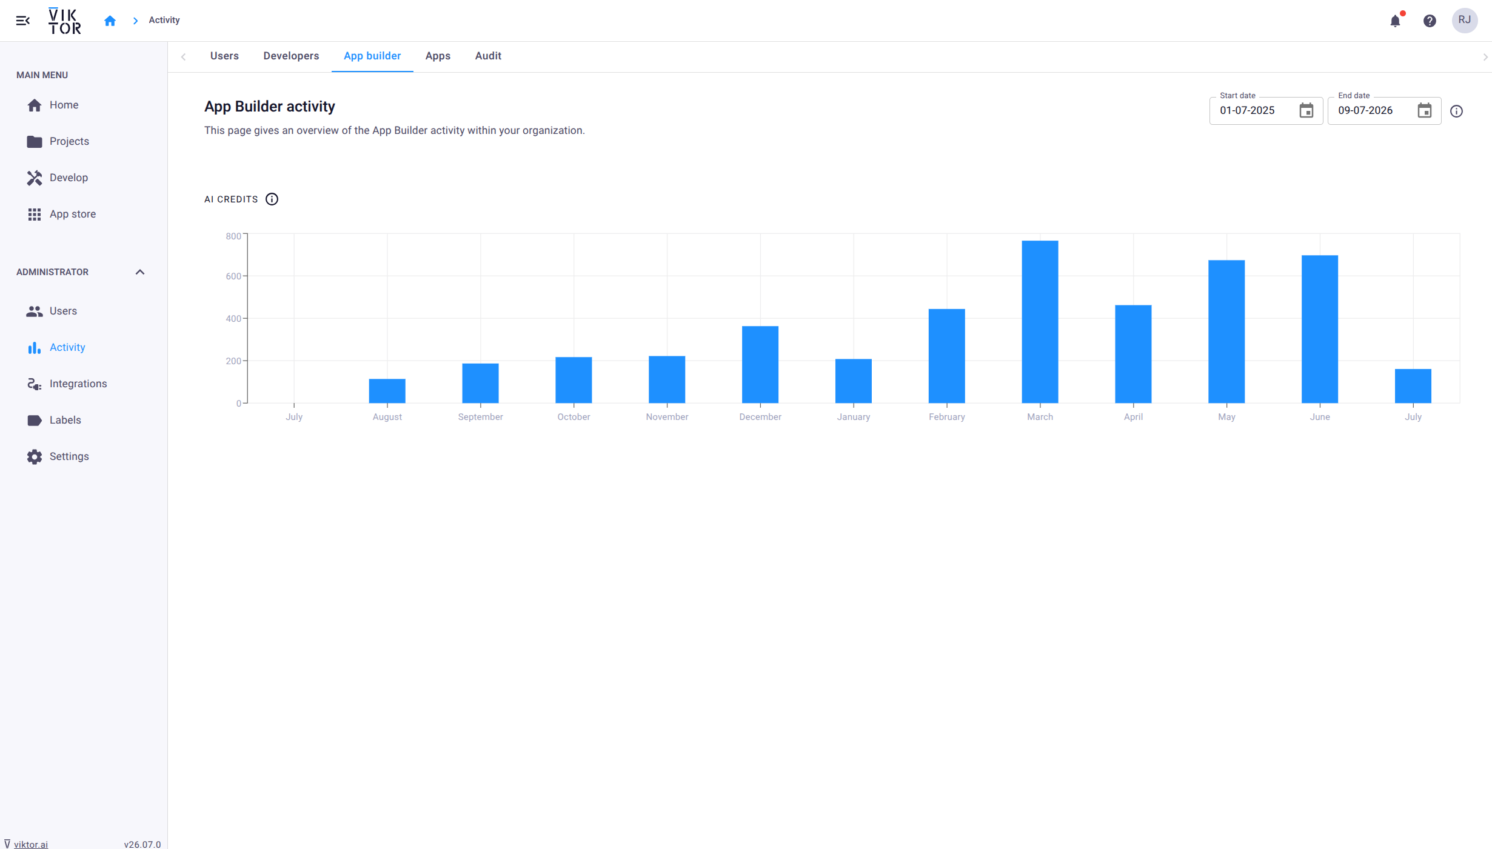Click the January bar in the chart

click(x=854, y=381)
